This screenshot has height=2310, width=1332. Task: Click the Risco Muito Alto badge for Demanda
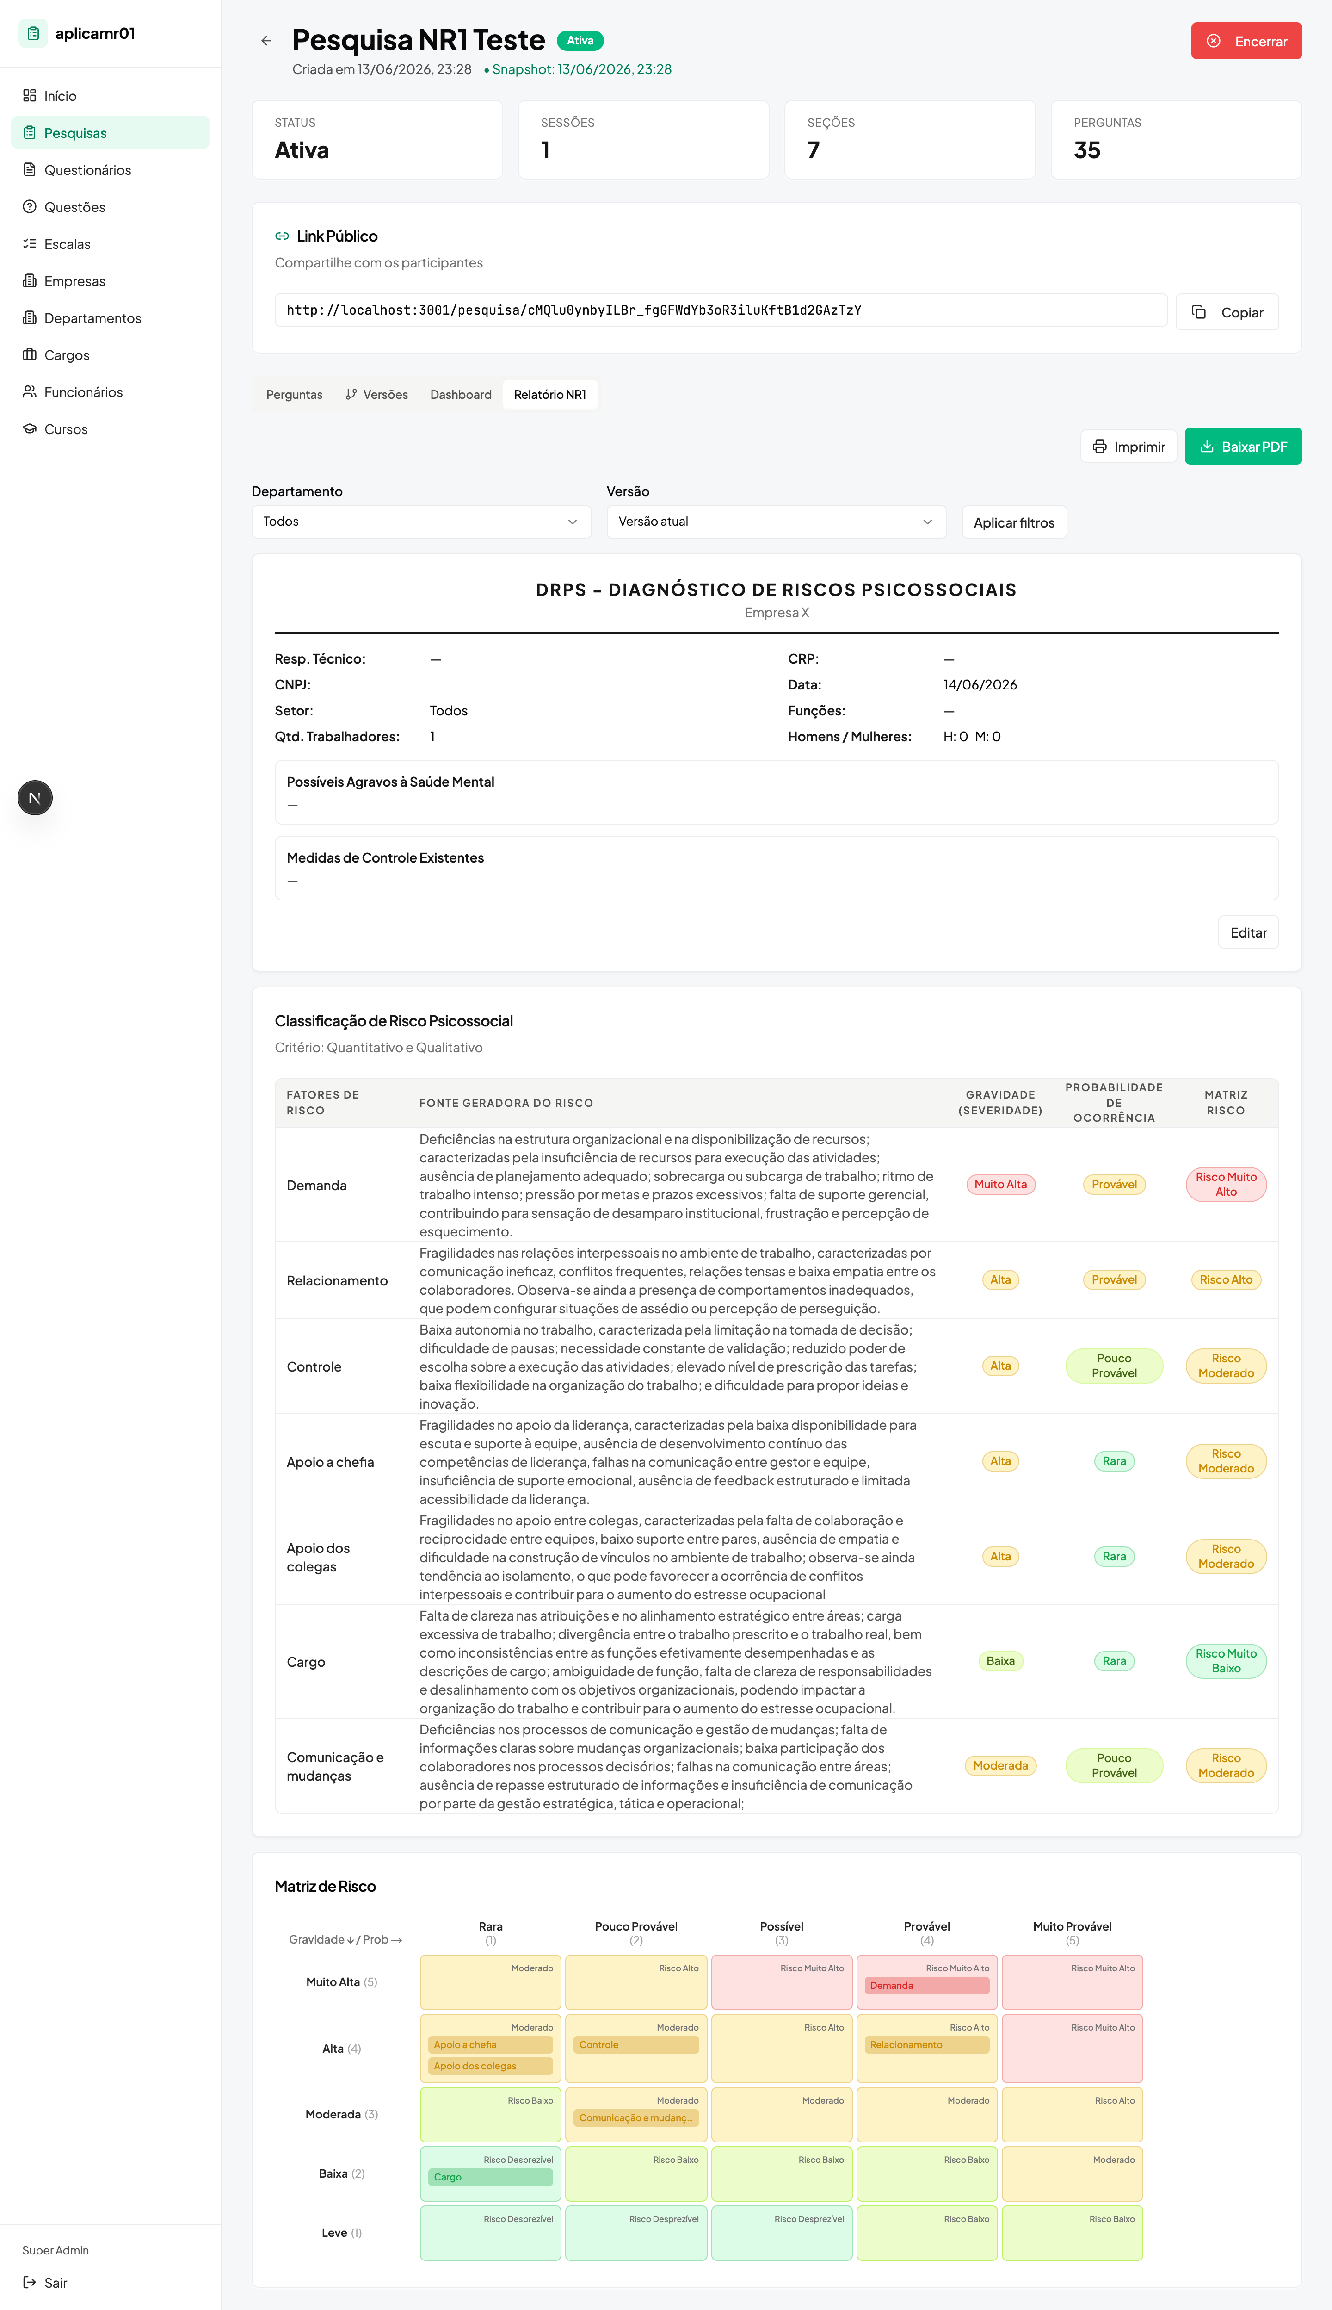[1226, 1184]
